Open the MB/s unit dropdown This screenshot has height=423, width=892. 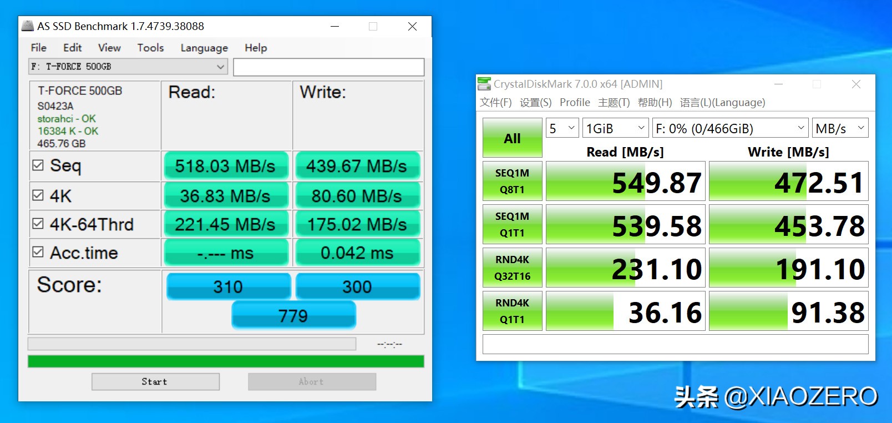pos(840,128)
